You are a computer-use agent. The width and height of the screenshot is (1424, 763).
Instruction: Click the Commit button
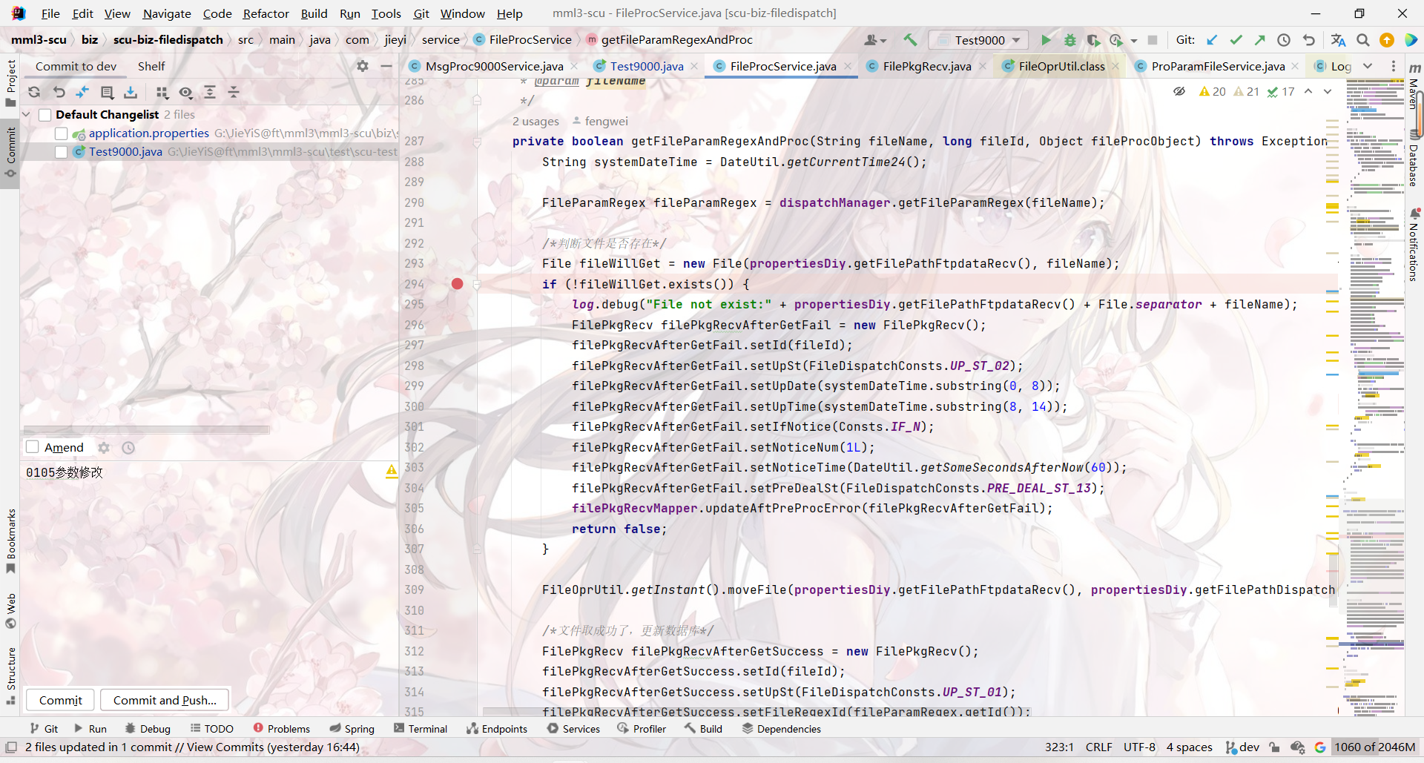(x=61, y=700)
